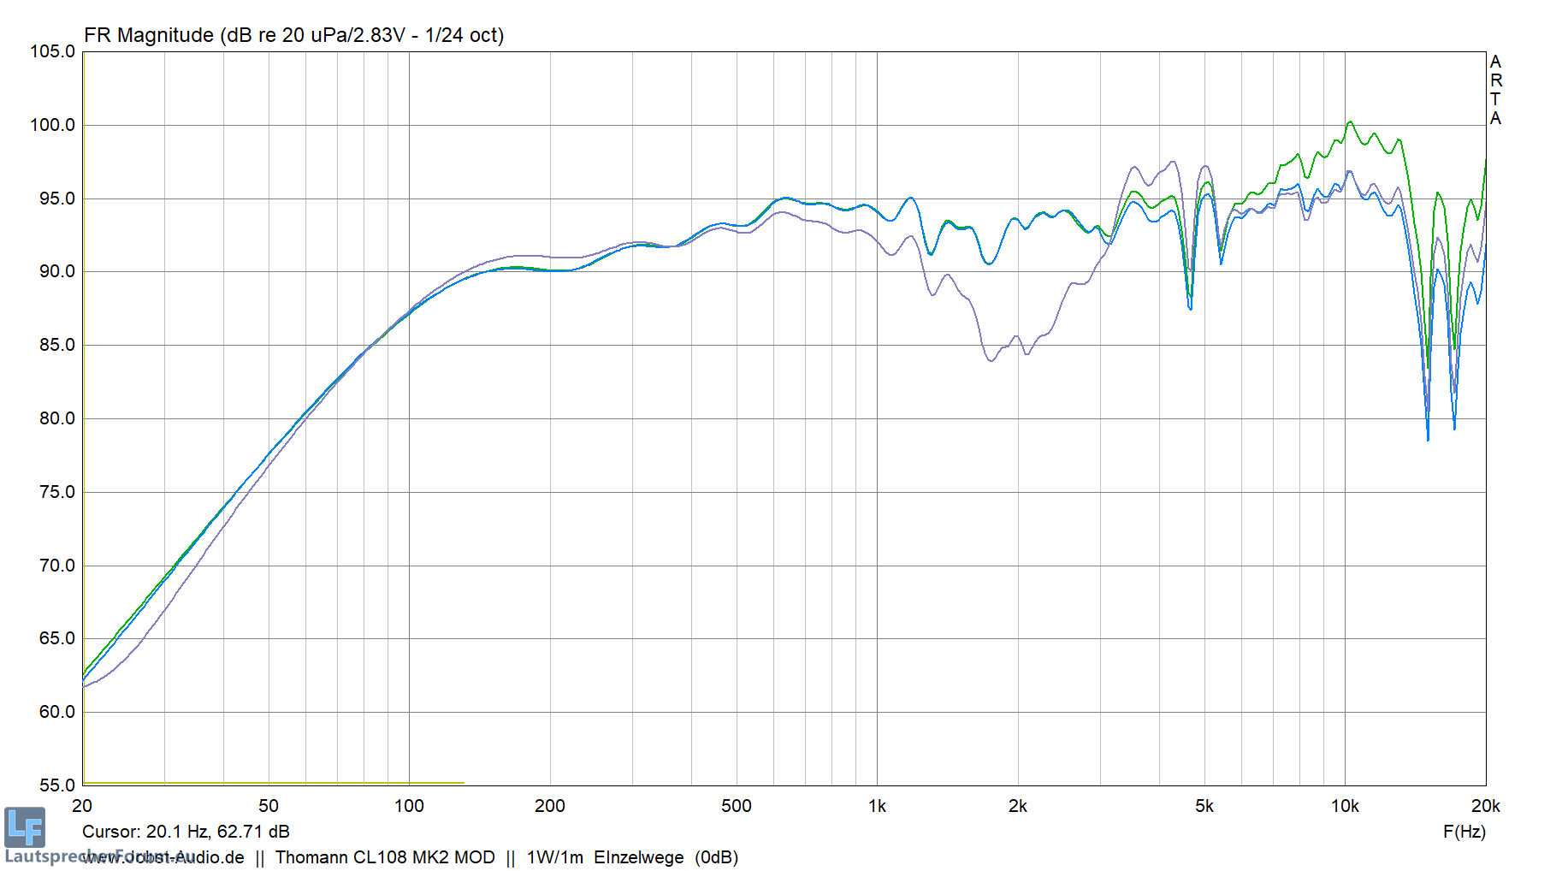Screen dimensions: 1568x871
Task: Click the 100 Hz axis label
Action: point(409,806)
